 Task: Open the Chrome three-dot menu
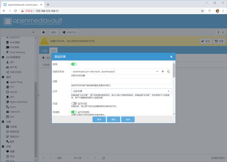[x=223, y=11]
